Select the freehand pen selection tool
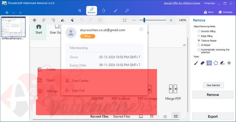This screenshot has height=122, width=236. (x=222, y=63)
